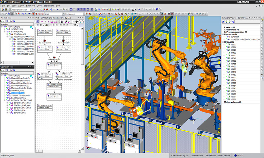Toggle pin on Product Tree panel

pyautogui.click(x=31, y=18)
